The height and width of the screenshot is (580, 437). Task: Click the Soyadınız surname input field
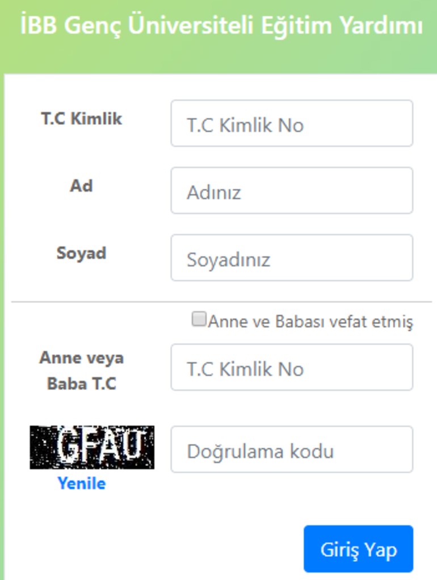(x=291, y=258)
